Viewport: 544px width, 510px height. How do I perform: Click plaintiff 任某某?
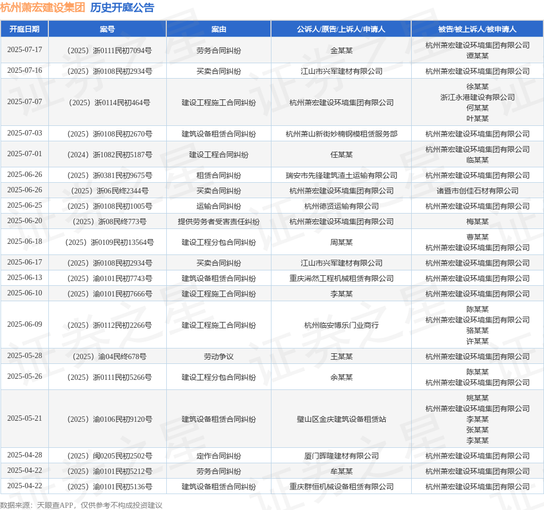pyautogui.click(x=342, y=155)
